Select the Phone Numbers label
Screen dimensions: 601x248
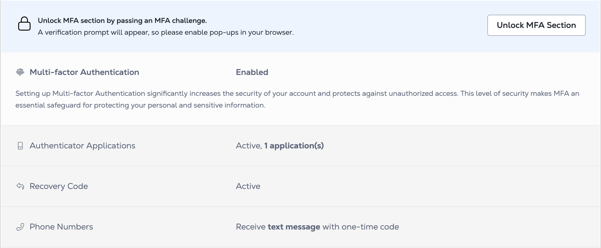point(61,227)
